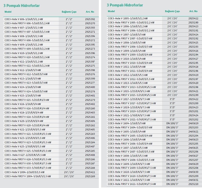Screen dimensions: 202x188
Task: Select article number 2925188
Action: pos(90,168)
